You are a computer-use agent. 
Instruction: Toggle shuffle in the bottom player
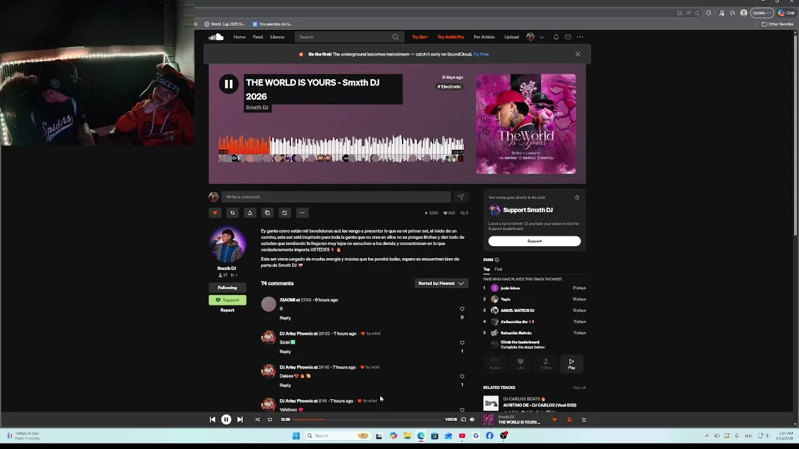click(x=257, y=420)
